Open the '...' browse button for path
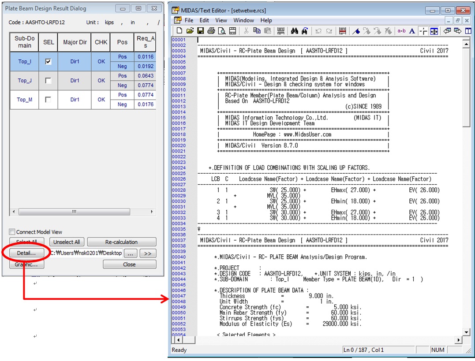475x361 pixels. point(130,253)
